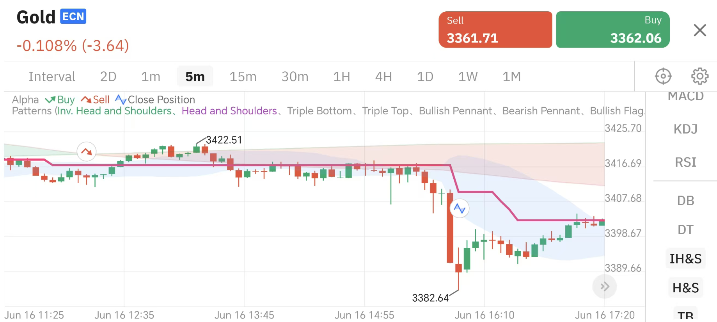Enable the DB double bottom pattern
Viewport: 717px width, 322px height.
685,201
